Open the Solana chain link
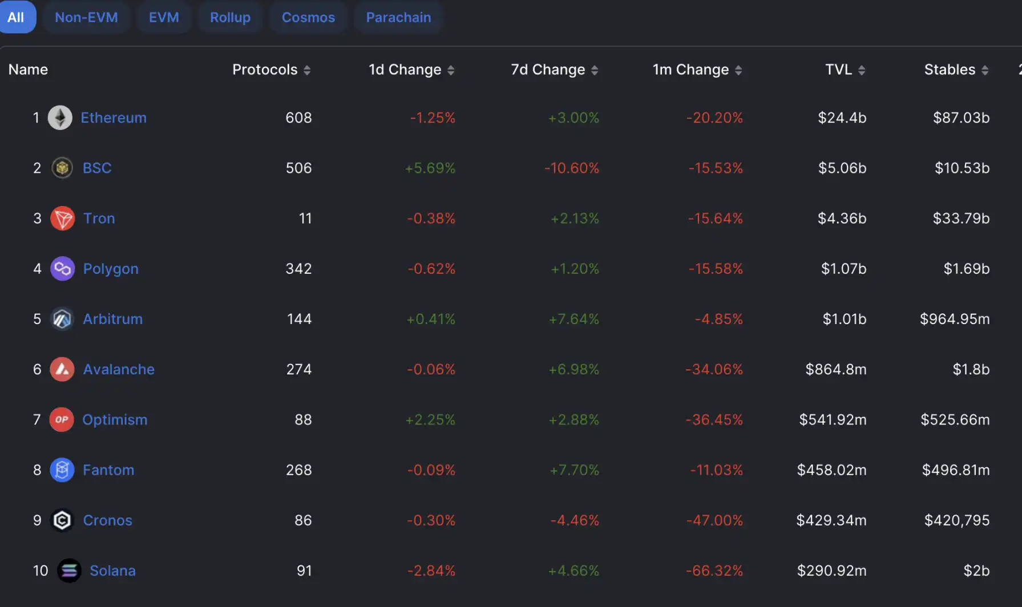 (112, 570)
